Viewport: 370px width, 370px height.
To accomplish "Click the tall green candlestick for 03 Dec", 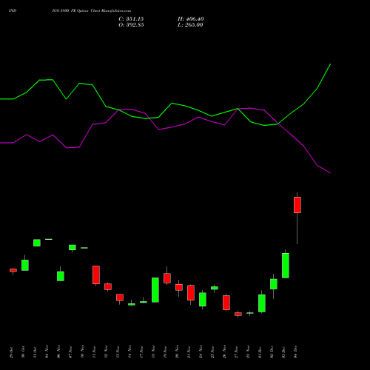I will pyautogui.click(x=286, y=266).
